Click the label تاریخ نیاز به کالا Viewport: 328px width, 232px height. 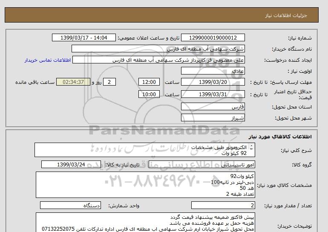click(122, 165)
